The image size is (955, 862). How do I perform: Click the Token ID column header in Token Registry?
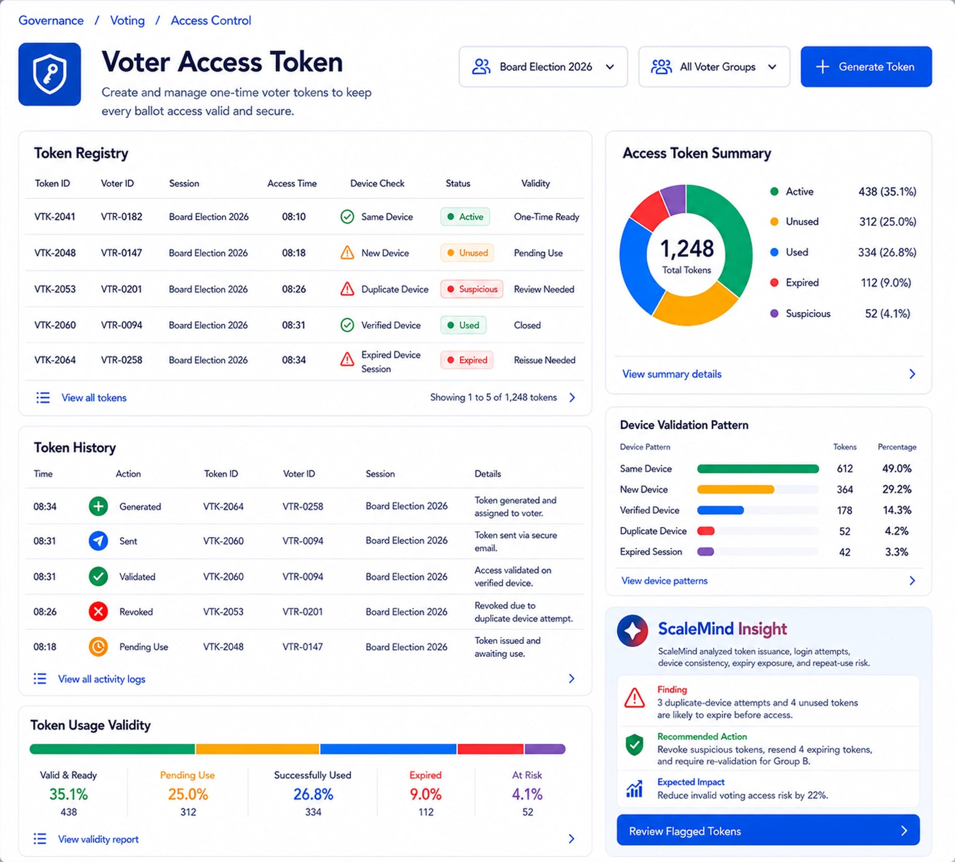click(52, 183)
